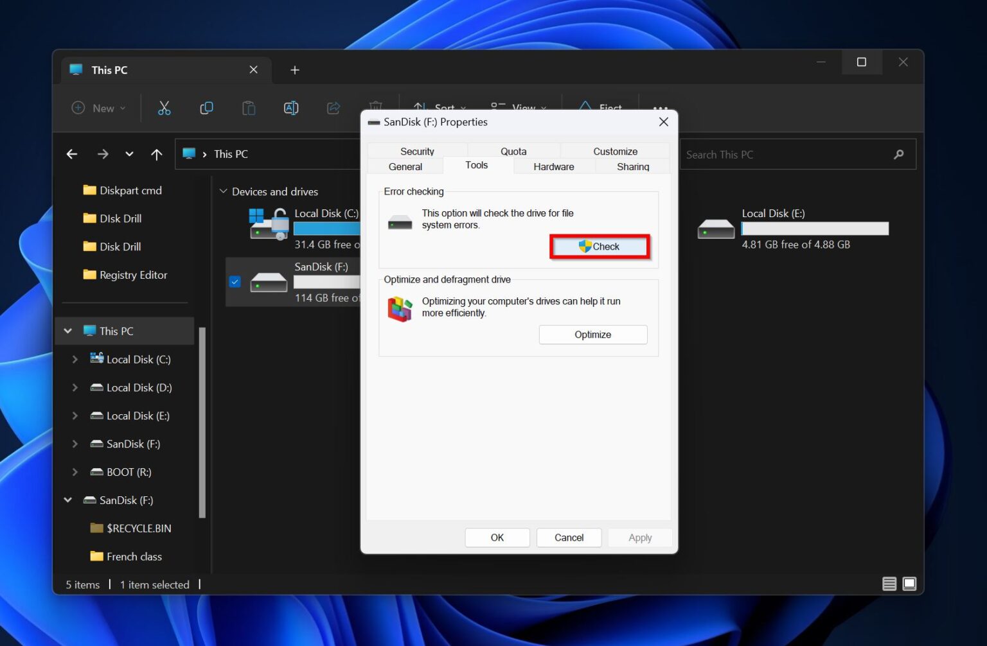Click the Rename icon on the toolbar
987x646 pixels.
tap(290, 108)
